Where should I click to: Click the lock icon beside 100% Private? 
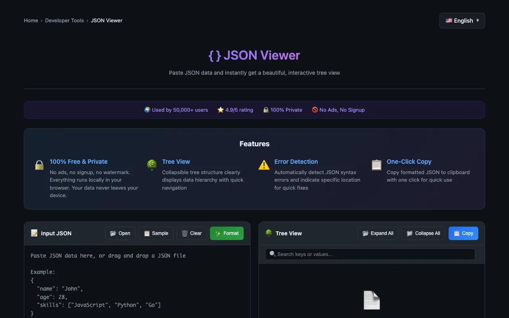click(266, 110)
